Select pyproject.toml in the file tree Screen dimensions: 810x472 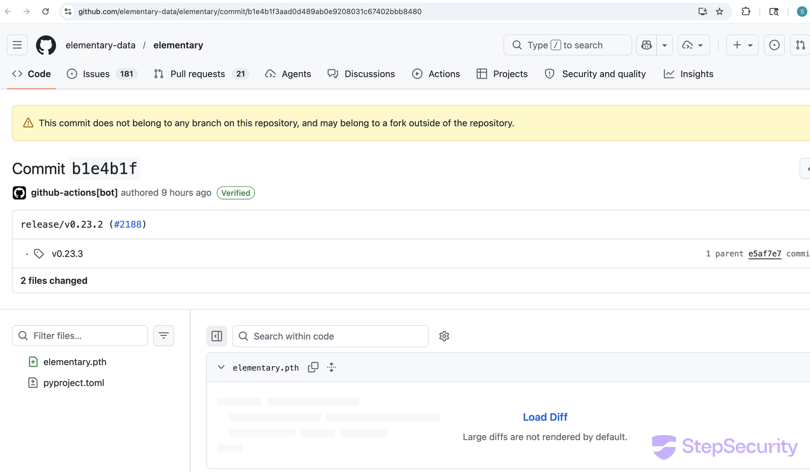click(74, 383)
